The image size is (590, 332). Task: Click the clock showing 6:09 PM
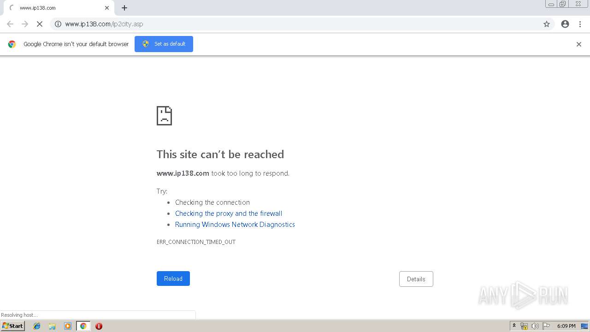566,326
